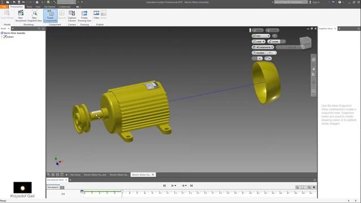The width and height of the screenshot is (361, 203).
Task: Open the Tools ribbon tab
Action: pos(29,7)
